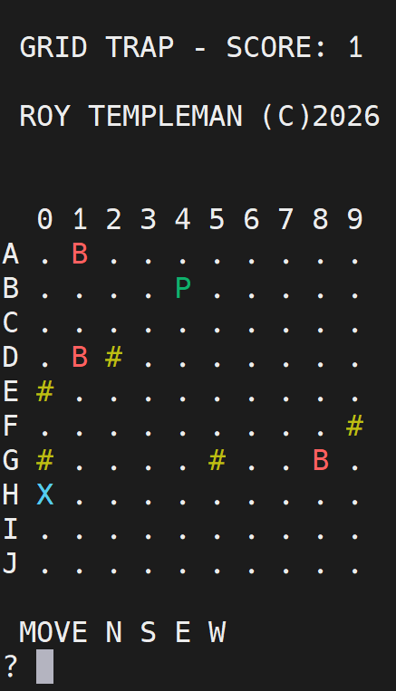Click the row label H
This screenshot has width=396, height=691.
(11, 494)
